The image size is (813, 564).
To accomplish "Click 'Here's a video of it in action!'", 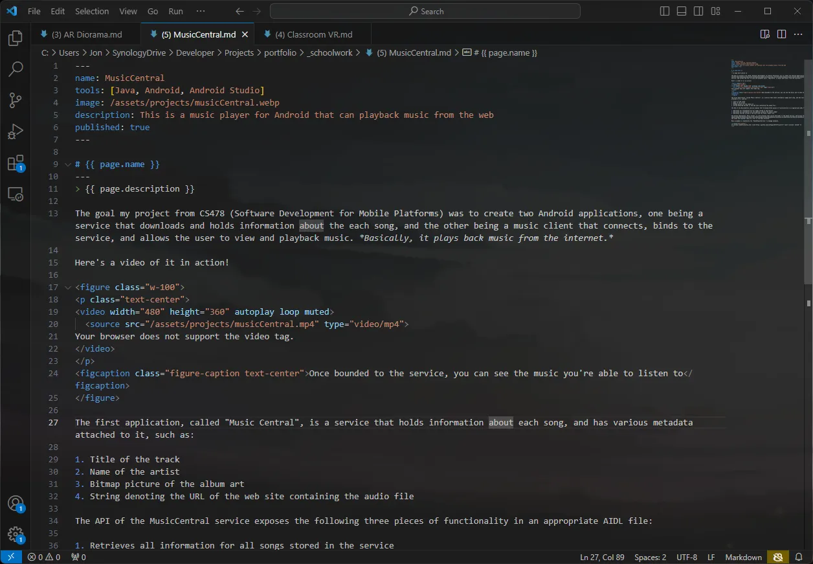I will (152, 263).
